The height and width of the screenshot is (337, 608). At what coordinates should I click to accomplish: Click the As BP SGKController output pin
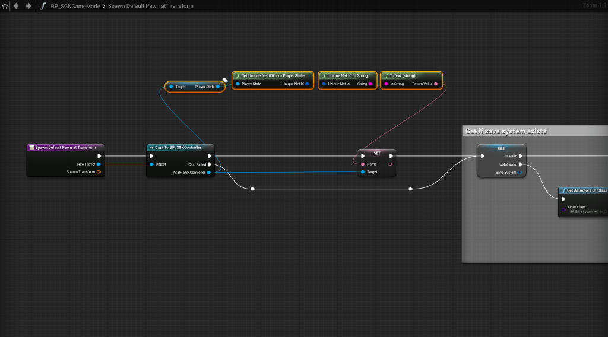pos(210,173)
